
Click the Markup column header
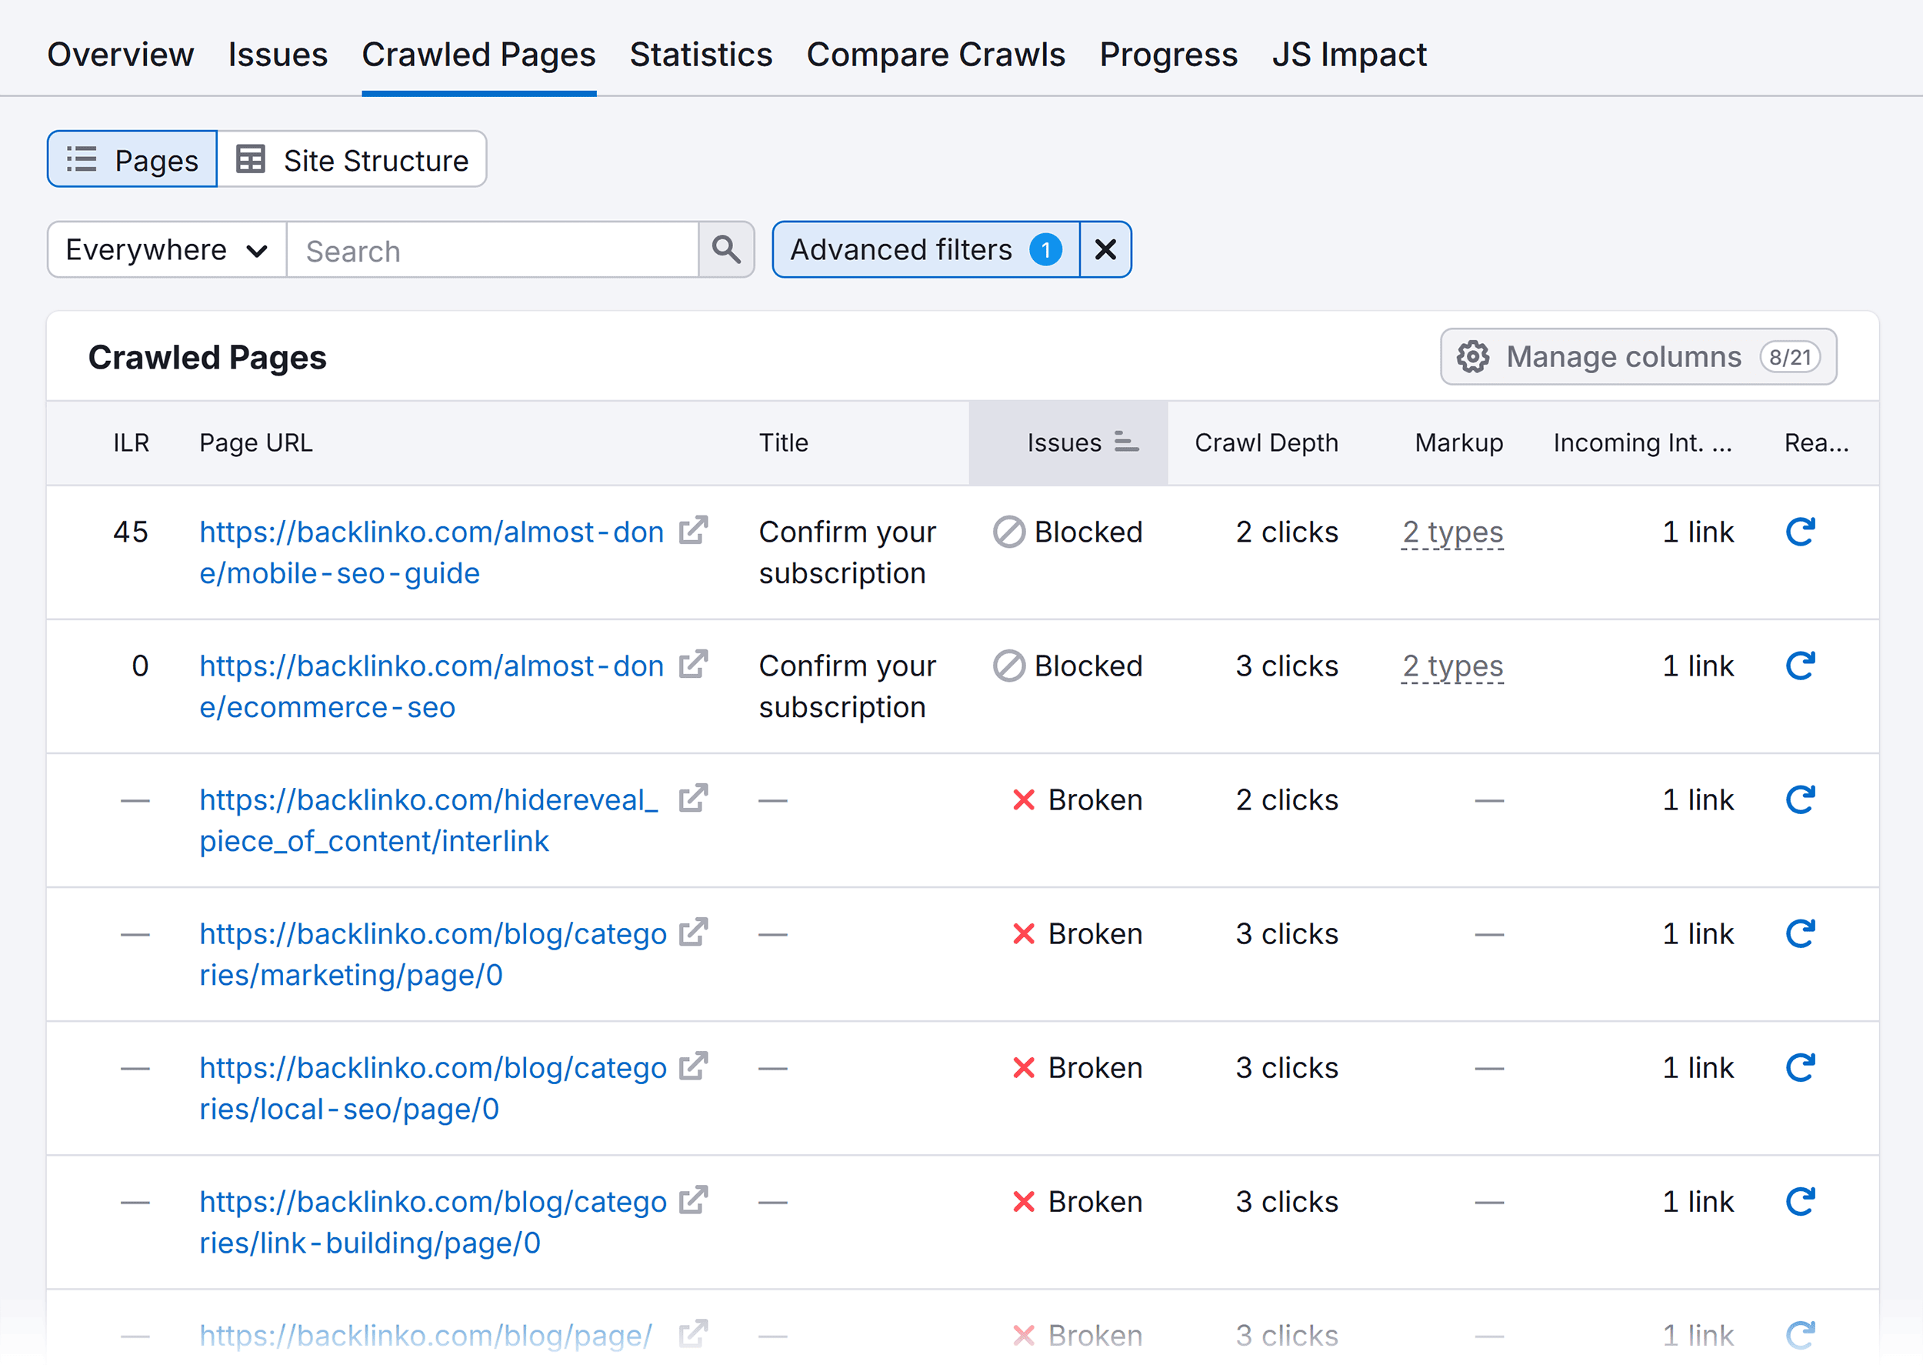point(1459,443)
